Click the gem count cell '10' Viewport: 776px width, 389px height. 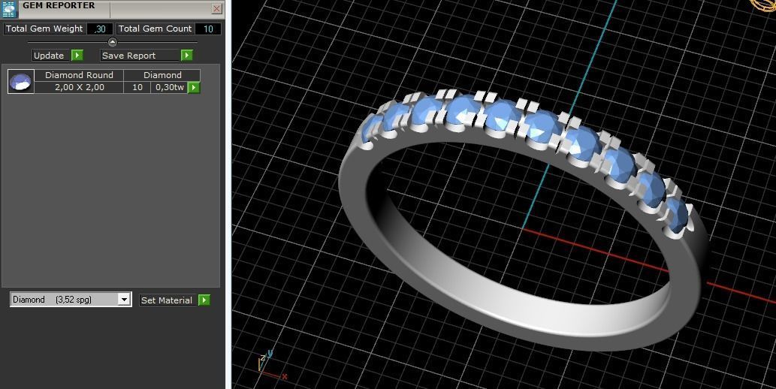tap(137, 88)
